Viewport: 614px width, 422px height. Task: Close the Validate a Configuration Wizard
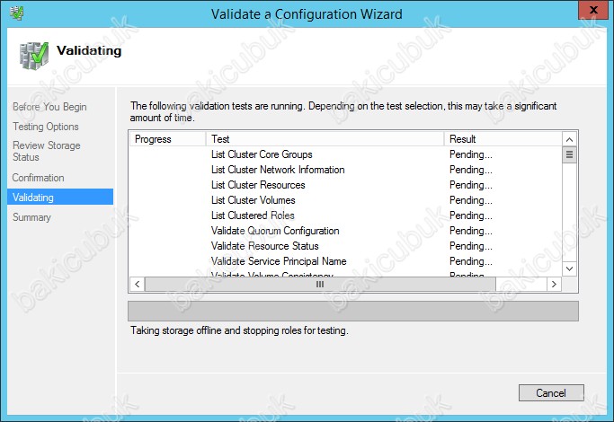point(592,10)
